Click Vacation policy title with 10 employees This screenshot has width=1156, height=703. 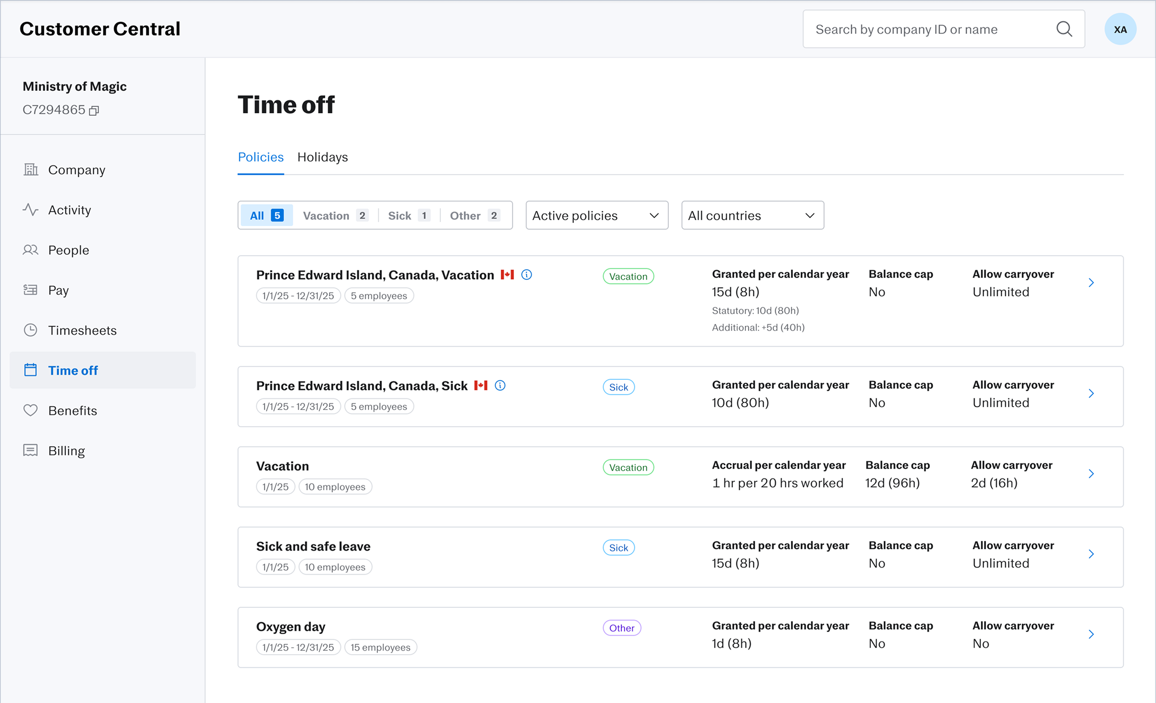coord(283,466)
